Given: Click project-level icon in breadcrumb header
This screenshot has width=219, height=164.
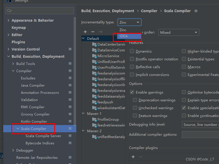Looking at the screenshot, I should (196, 11).
